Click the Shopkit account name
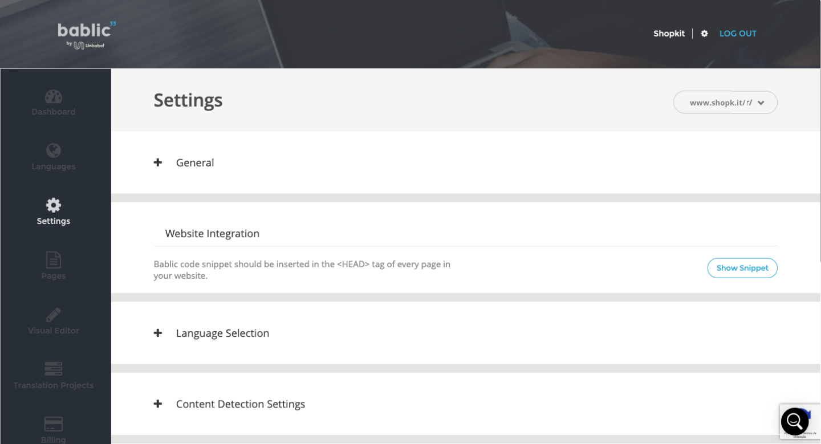This screenshot has height=444, width=821. 669,34
